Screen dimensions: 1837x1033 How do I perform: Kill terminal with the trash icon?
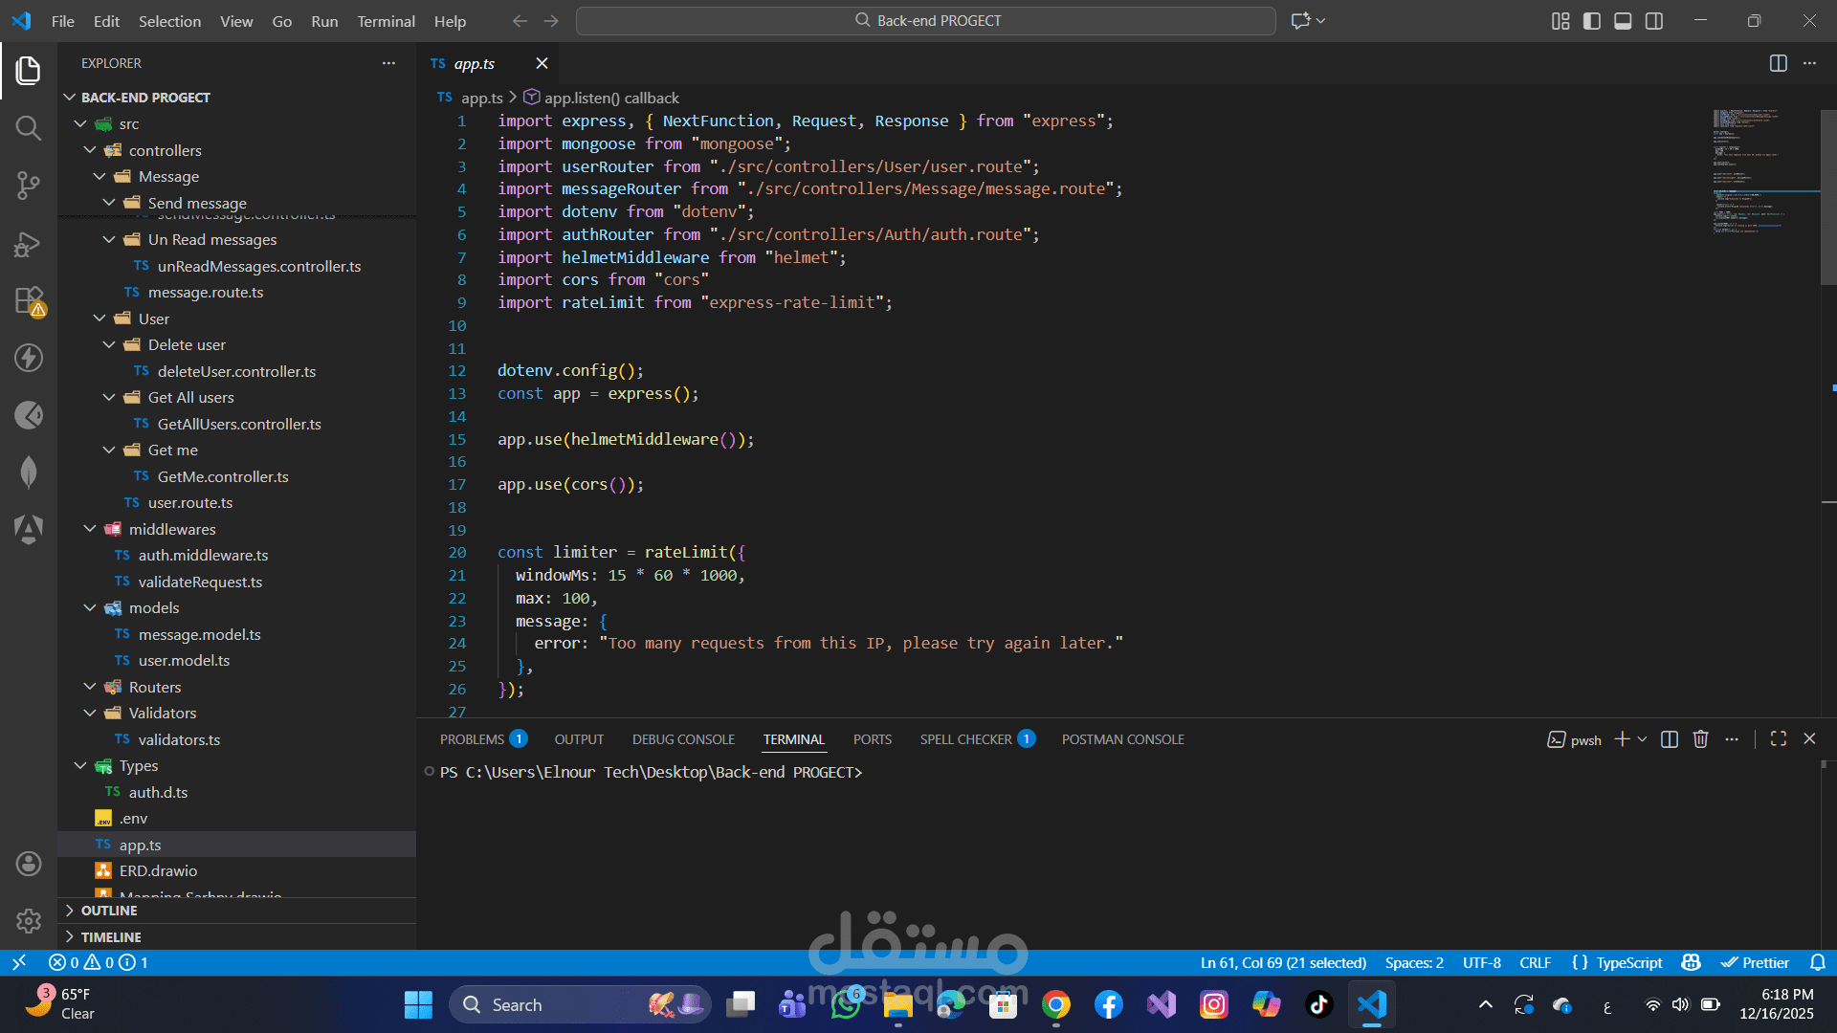pyautogui.click(x=1700, y=739)
